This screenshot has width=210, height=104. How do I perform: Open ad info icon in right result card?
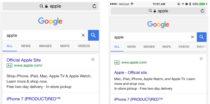201,59
